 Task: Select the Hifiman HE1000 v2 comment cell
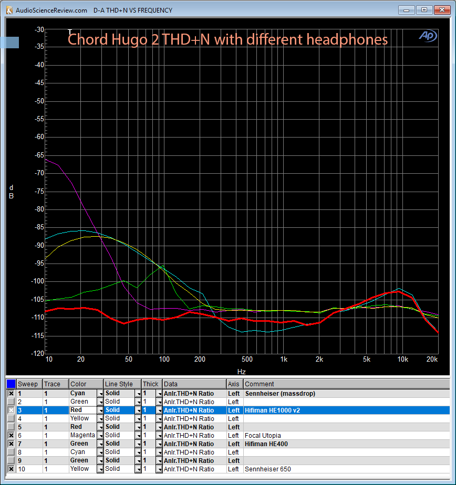tap(346, 410)
